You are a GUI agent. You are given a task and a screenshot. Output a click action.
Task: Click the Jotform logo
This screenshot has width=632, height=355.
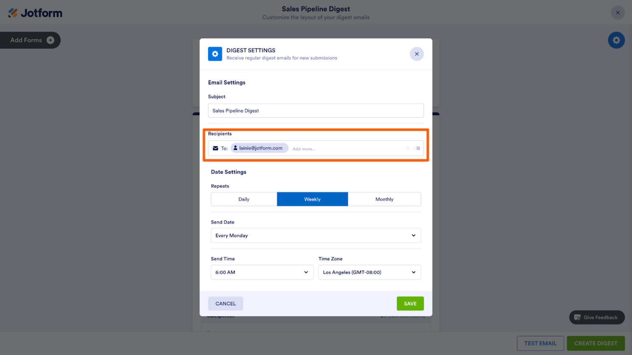click(x=35, y=12)
